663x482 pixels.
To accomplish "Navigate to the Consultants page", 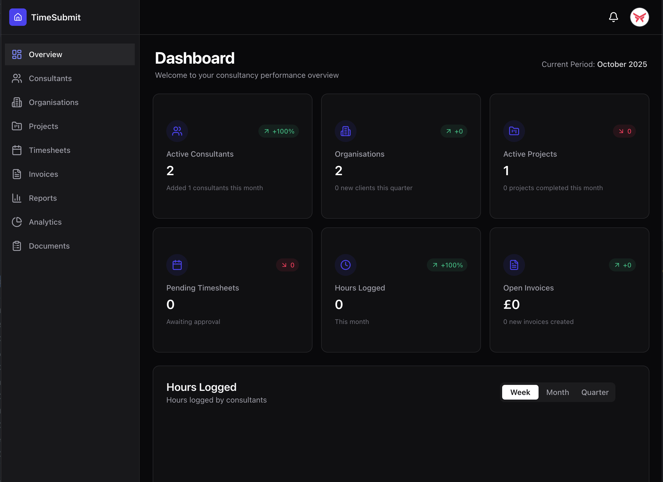I will tap(50, 78).
